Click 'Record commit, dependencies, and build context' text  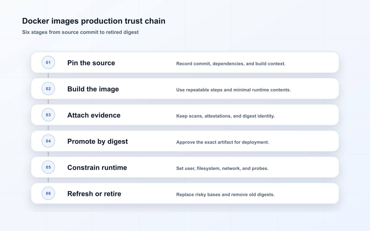[231, 64]
